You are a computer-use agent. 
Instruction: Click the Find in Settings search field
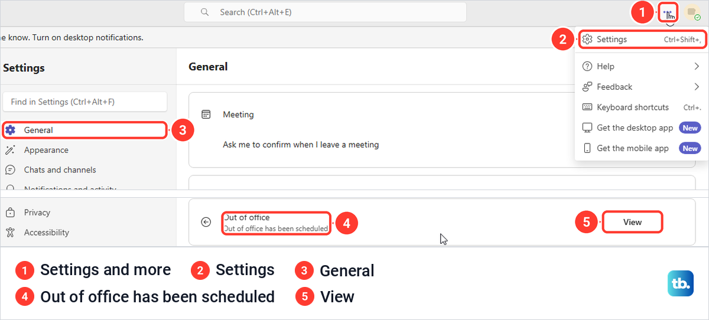click(85, 102)
